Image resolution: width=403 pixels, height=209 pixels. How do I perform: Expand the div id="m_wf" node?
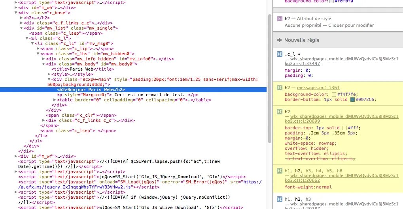pyautogui.click(x=16, y=156)
